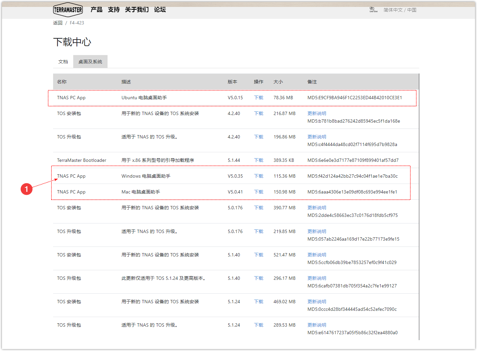
Task: Open 更新说明 for 521.47 MB package
Action: tap(317, 255)
